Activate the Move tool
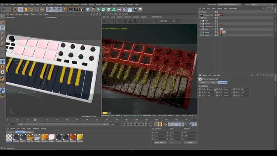Viewport: 277px width, 156px height. [x=21, y=10]
